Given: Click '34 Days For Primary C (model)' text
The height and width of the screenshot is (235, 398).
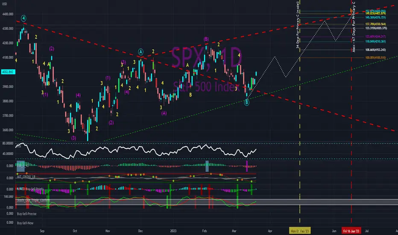Looking at the screenshot, I should (x=298, y=25).
